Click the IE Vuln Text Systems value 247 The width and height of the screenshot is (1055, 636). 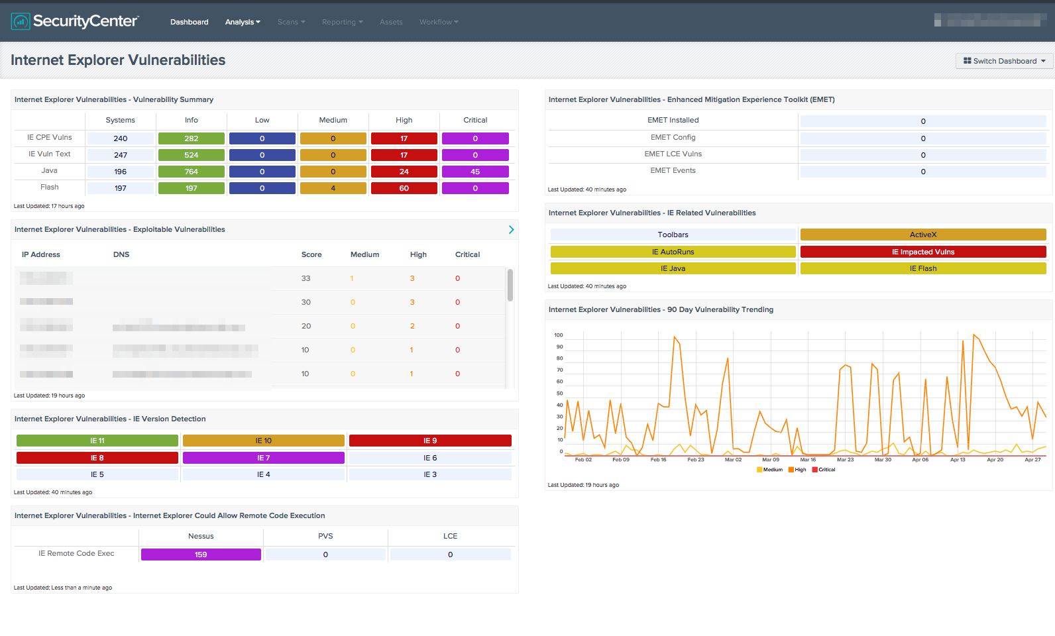coord(121,155)
